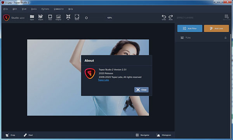
Task: Open the Navigator panel
Action: tap(143, 135)
